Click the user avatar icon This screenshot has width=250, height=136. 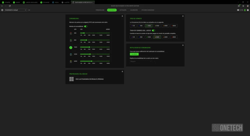[x=247, y=6]
